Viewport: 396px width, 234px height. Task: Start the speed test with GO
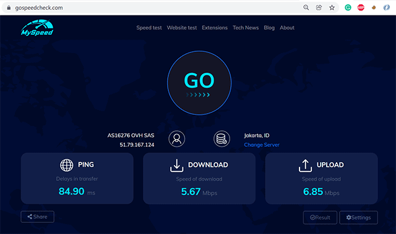click(x=199, y=83)
